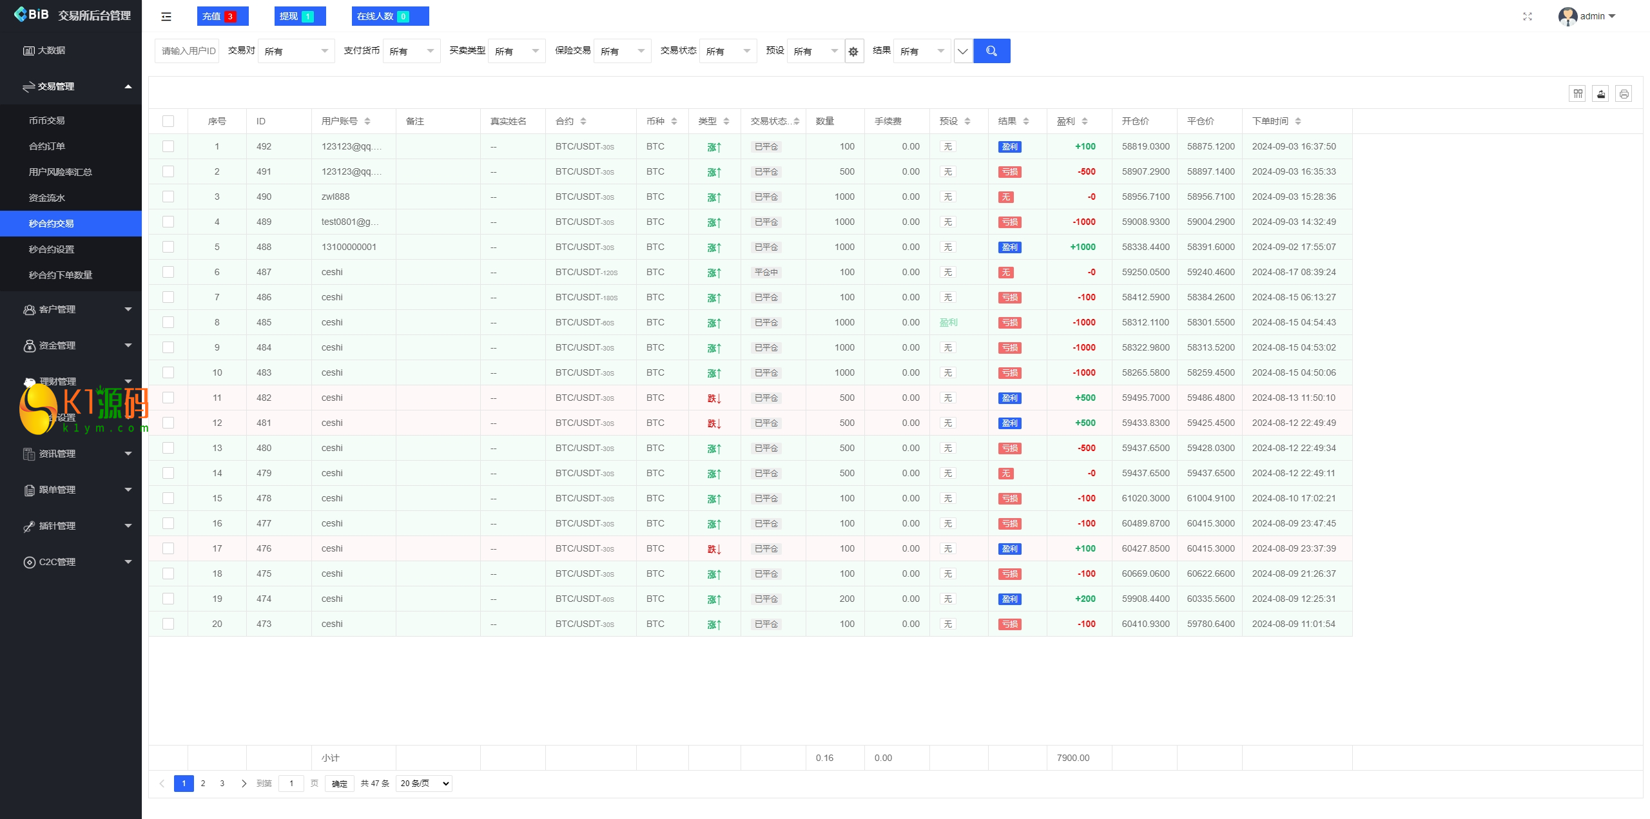Sort by 盈利 column arrows
The height and width of the screenshot is (819, 1650).
coord(1085,121)
